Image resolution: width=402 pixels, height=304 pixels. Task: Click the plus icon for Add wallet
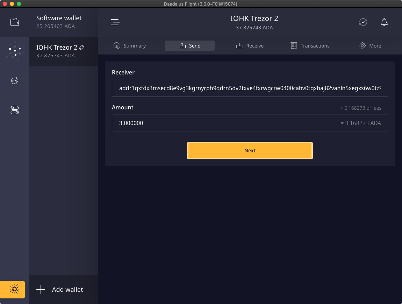(41, 290)
